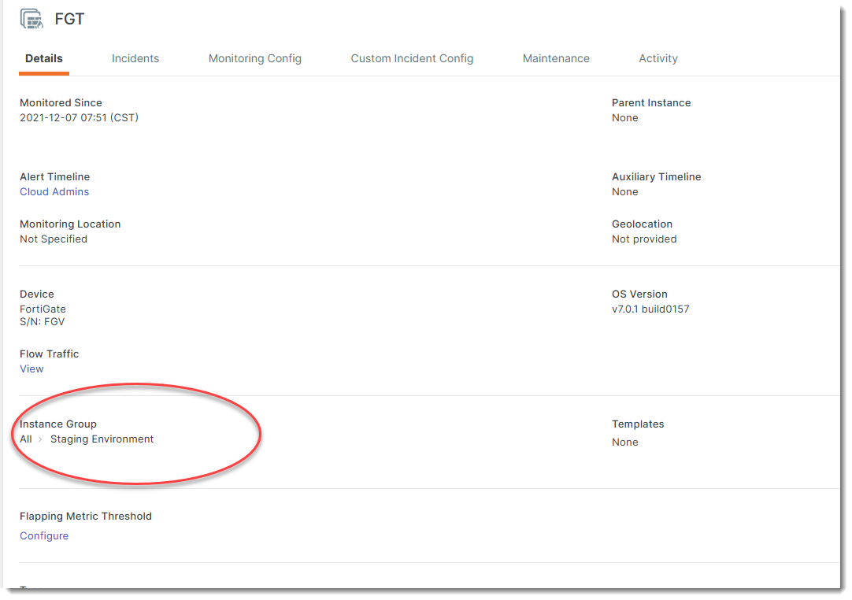Go to the Maintenance tab

click(x=556, y=59)
